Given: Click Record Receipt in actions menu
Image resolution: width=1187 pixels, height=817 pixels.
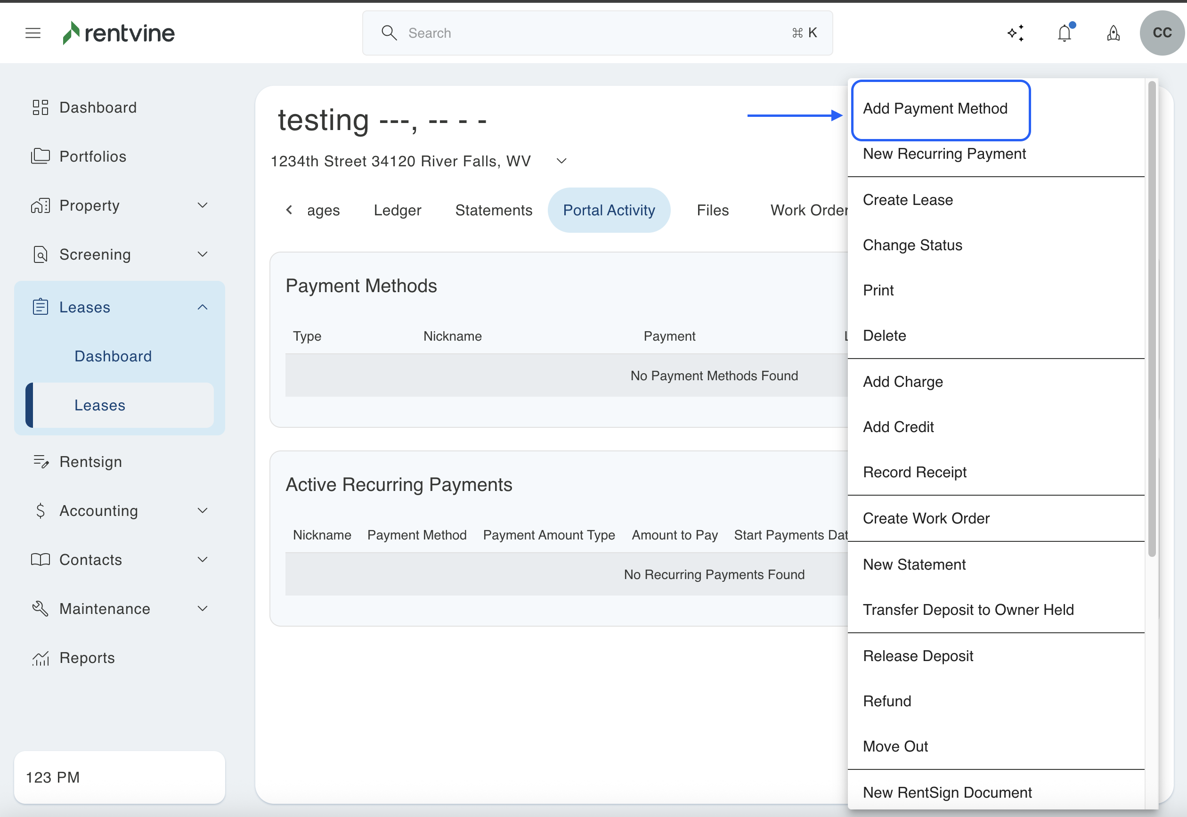Looking at the screenshot, I should point(914,472).
